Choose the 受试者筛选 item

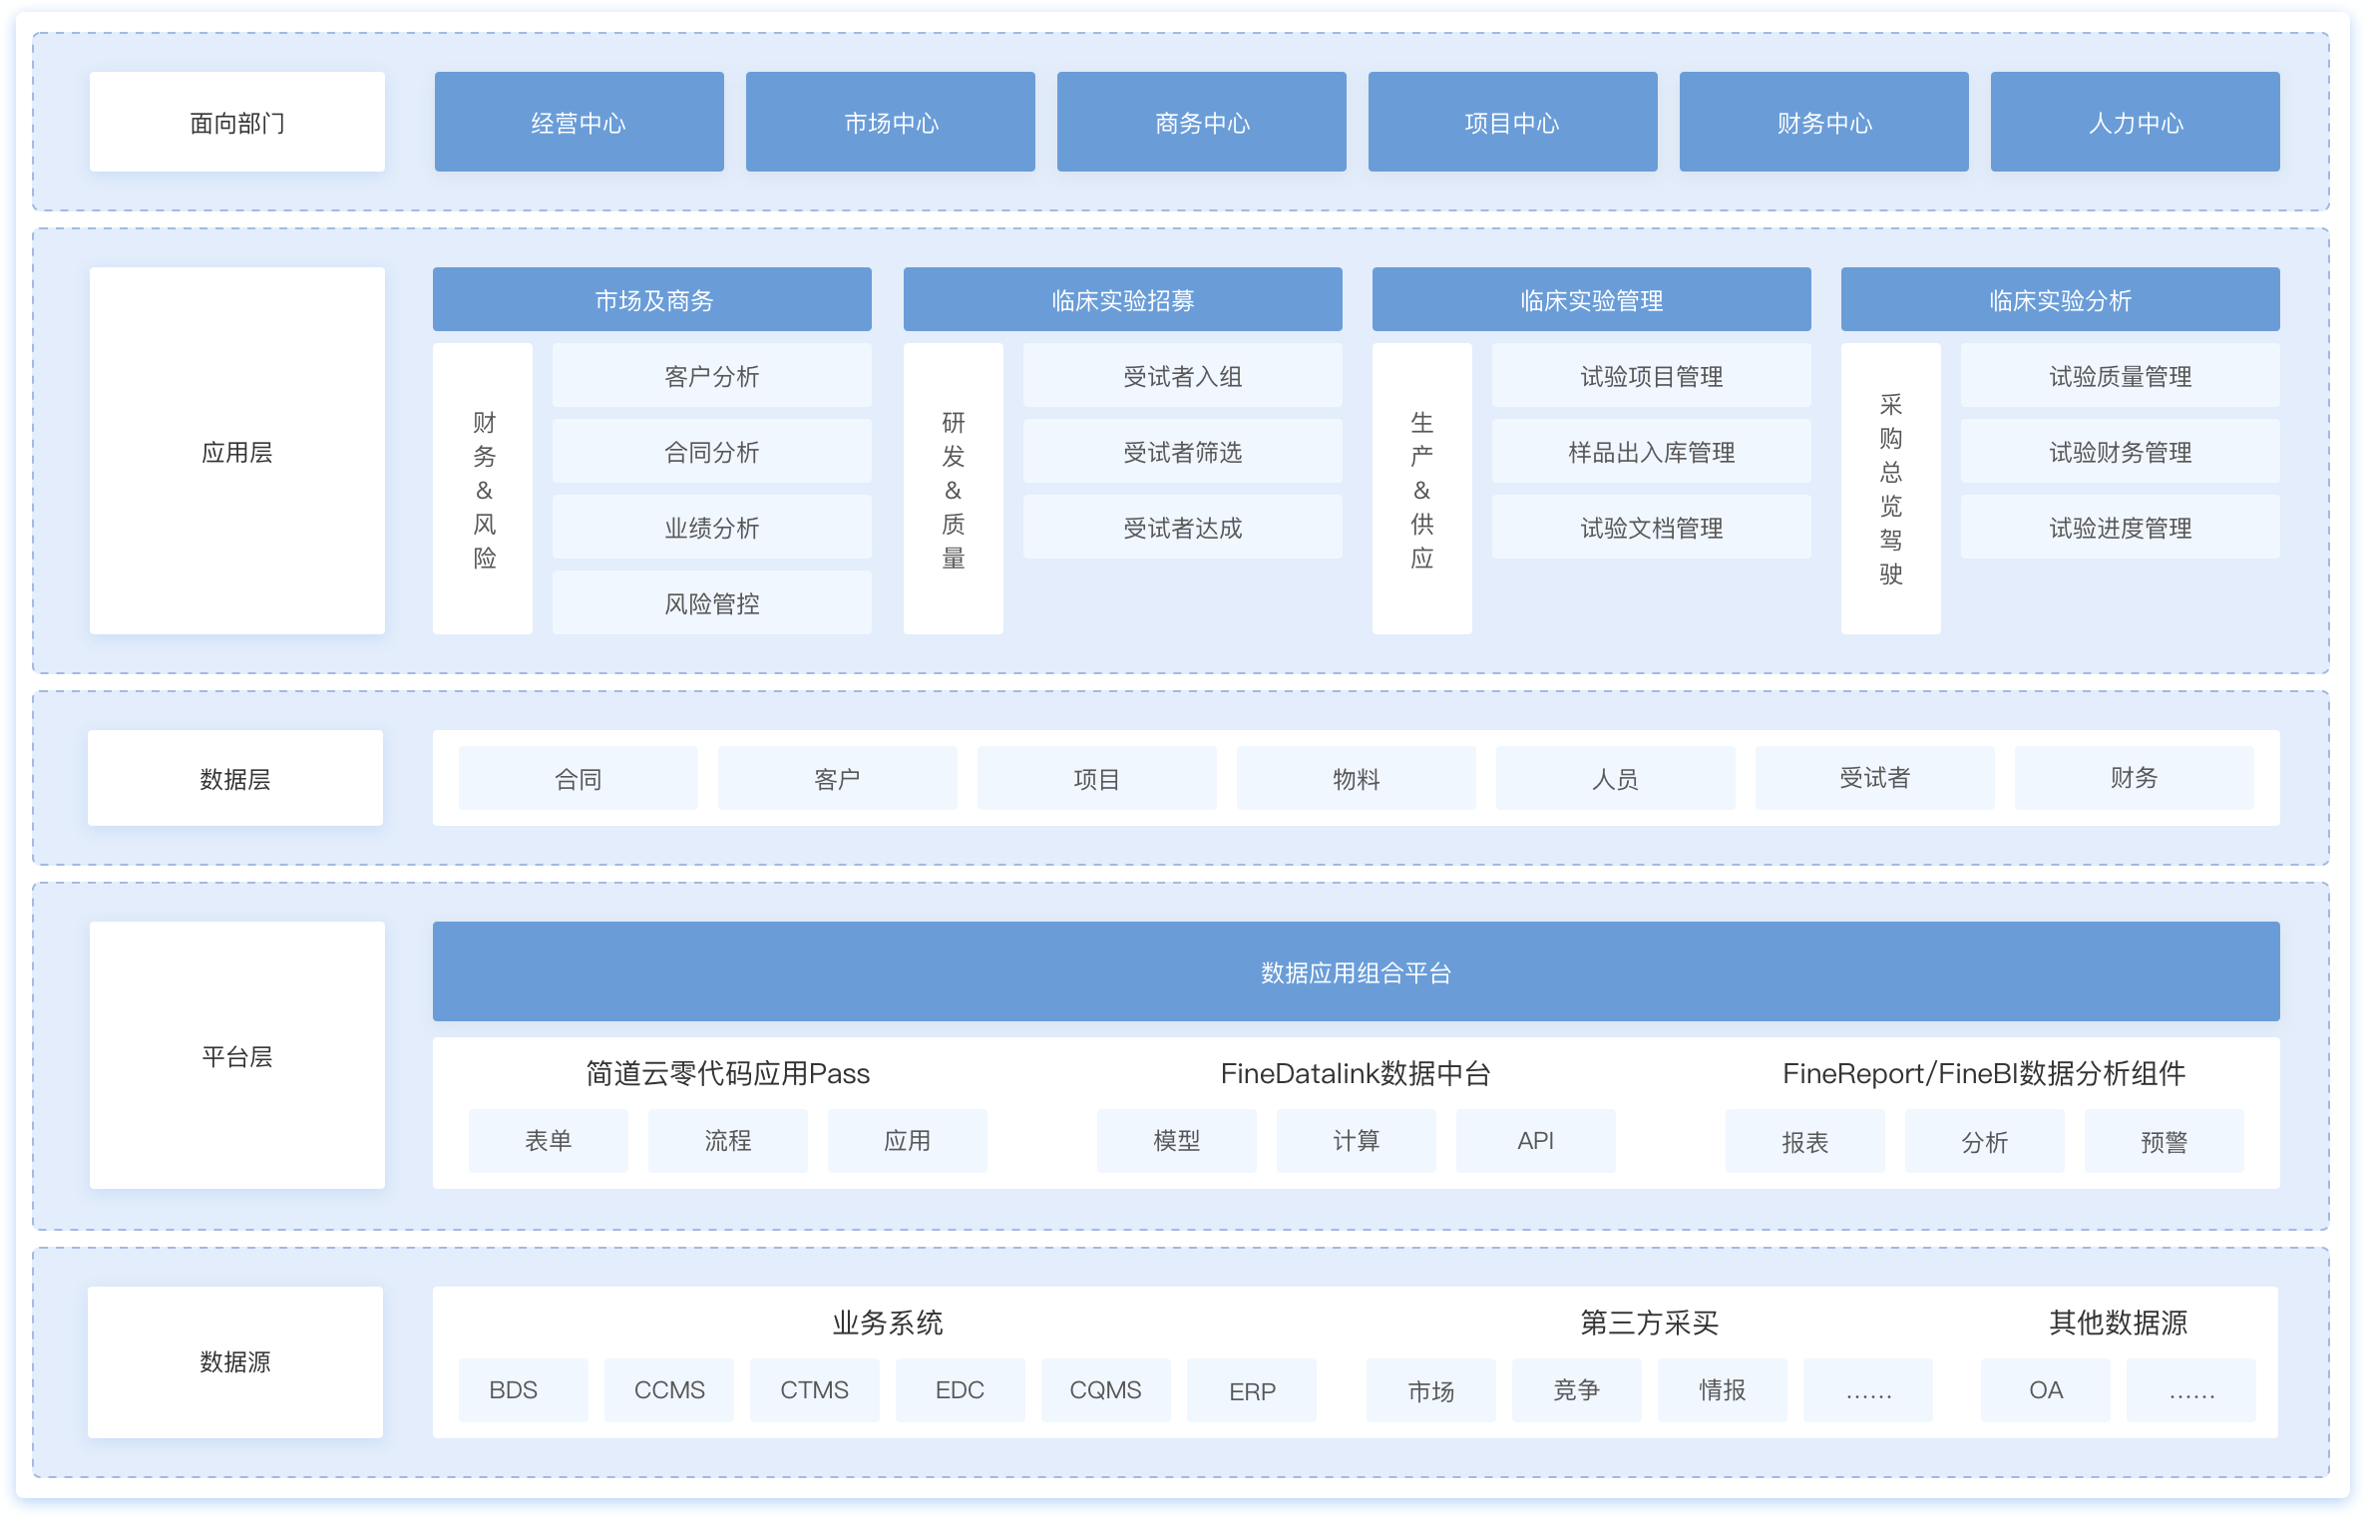click(x=1182, y=452)
